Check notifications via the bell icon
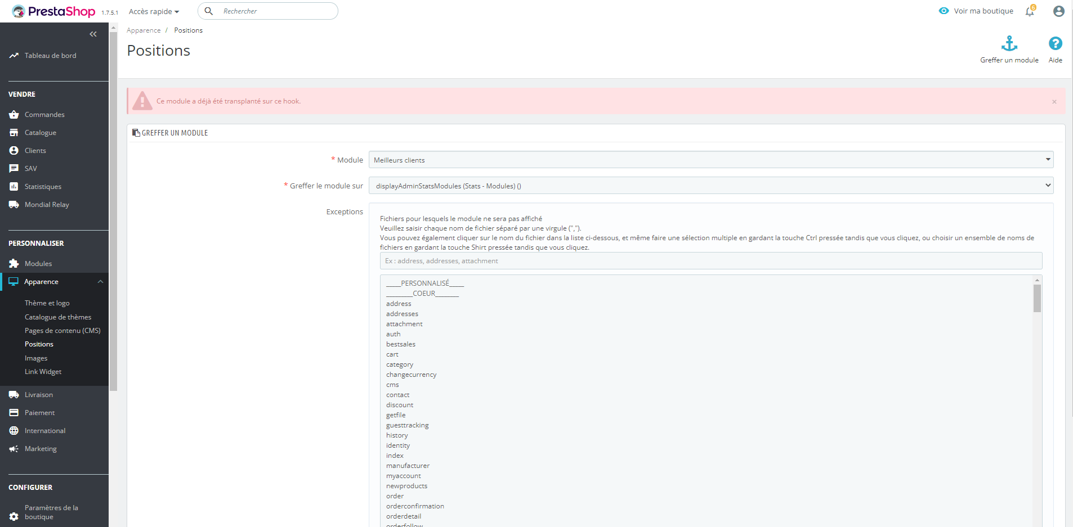This screenshot has width=1073, height=527. [1029, 11]
